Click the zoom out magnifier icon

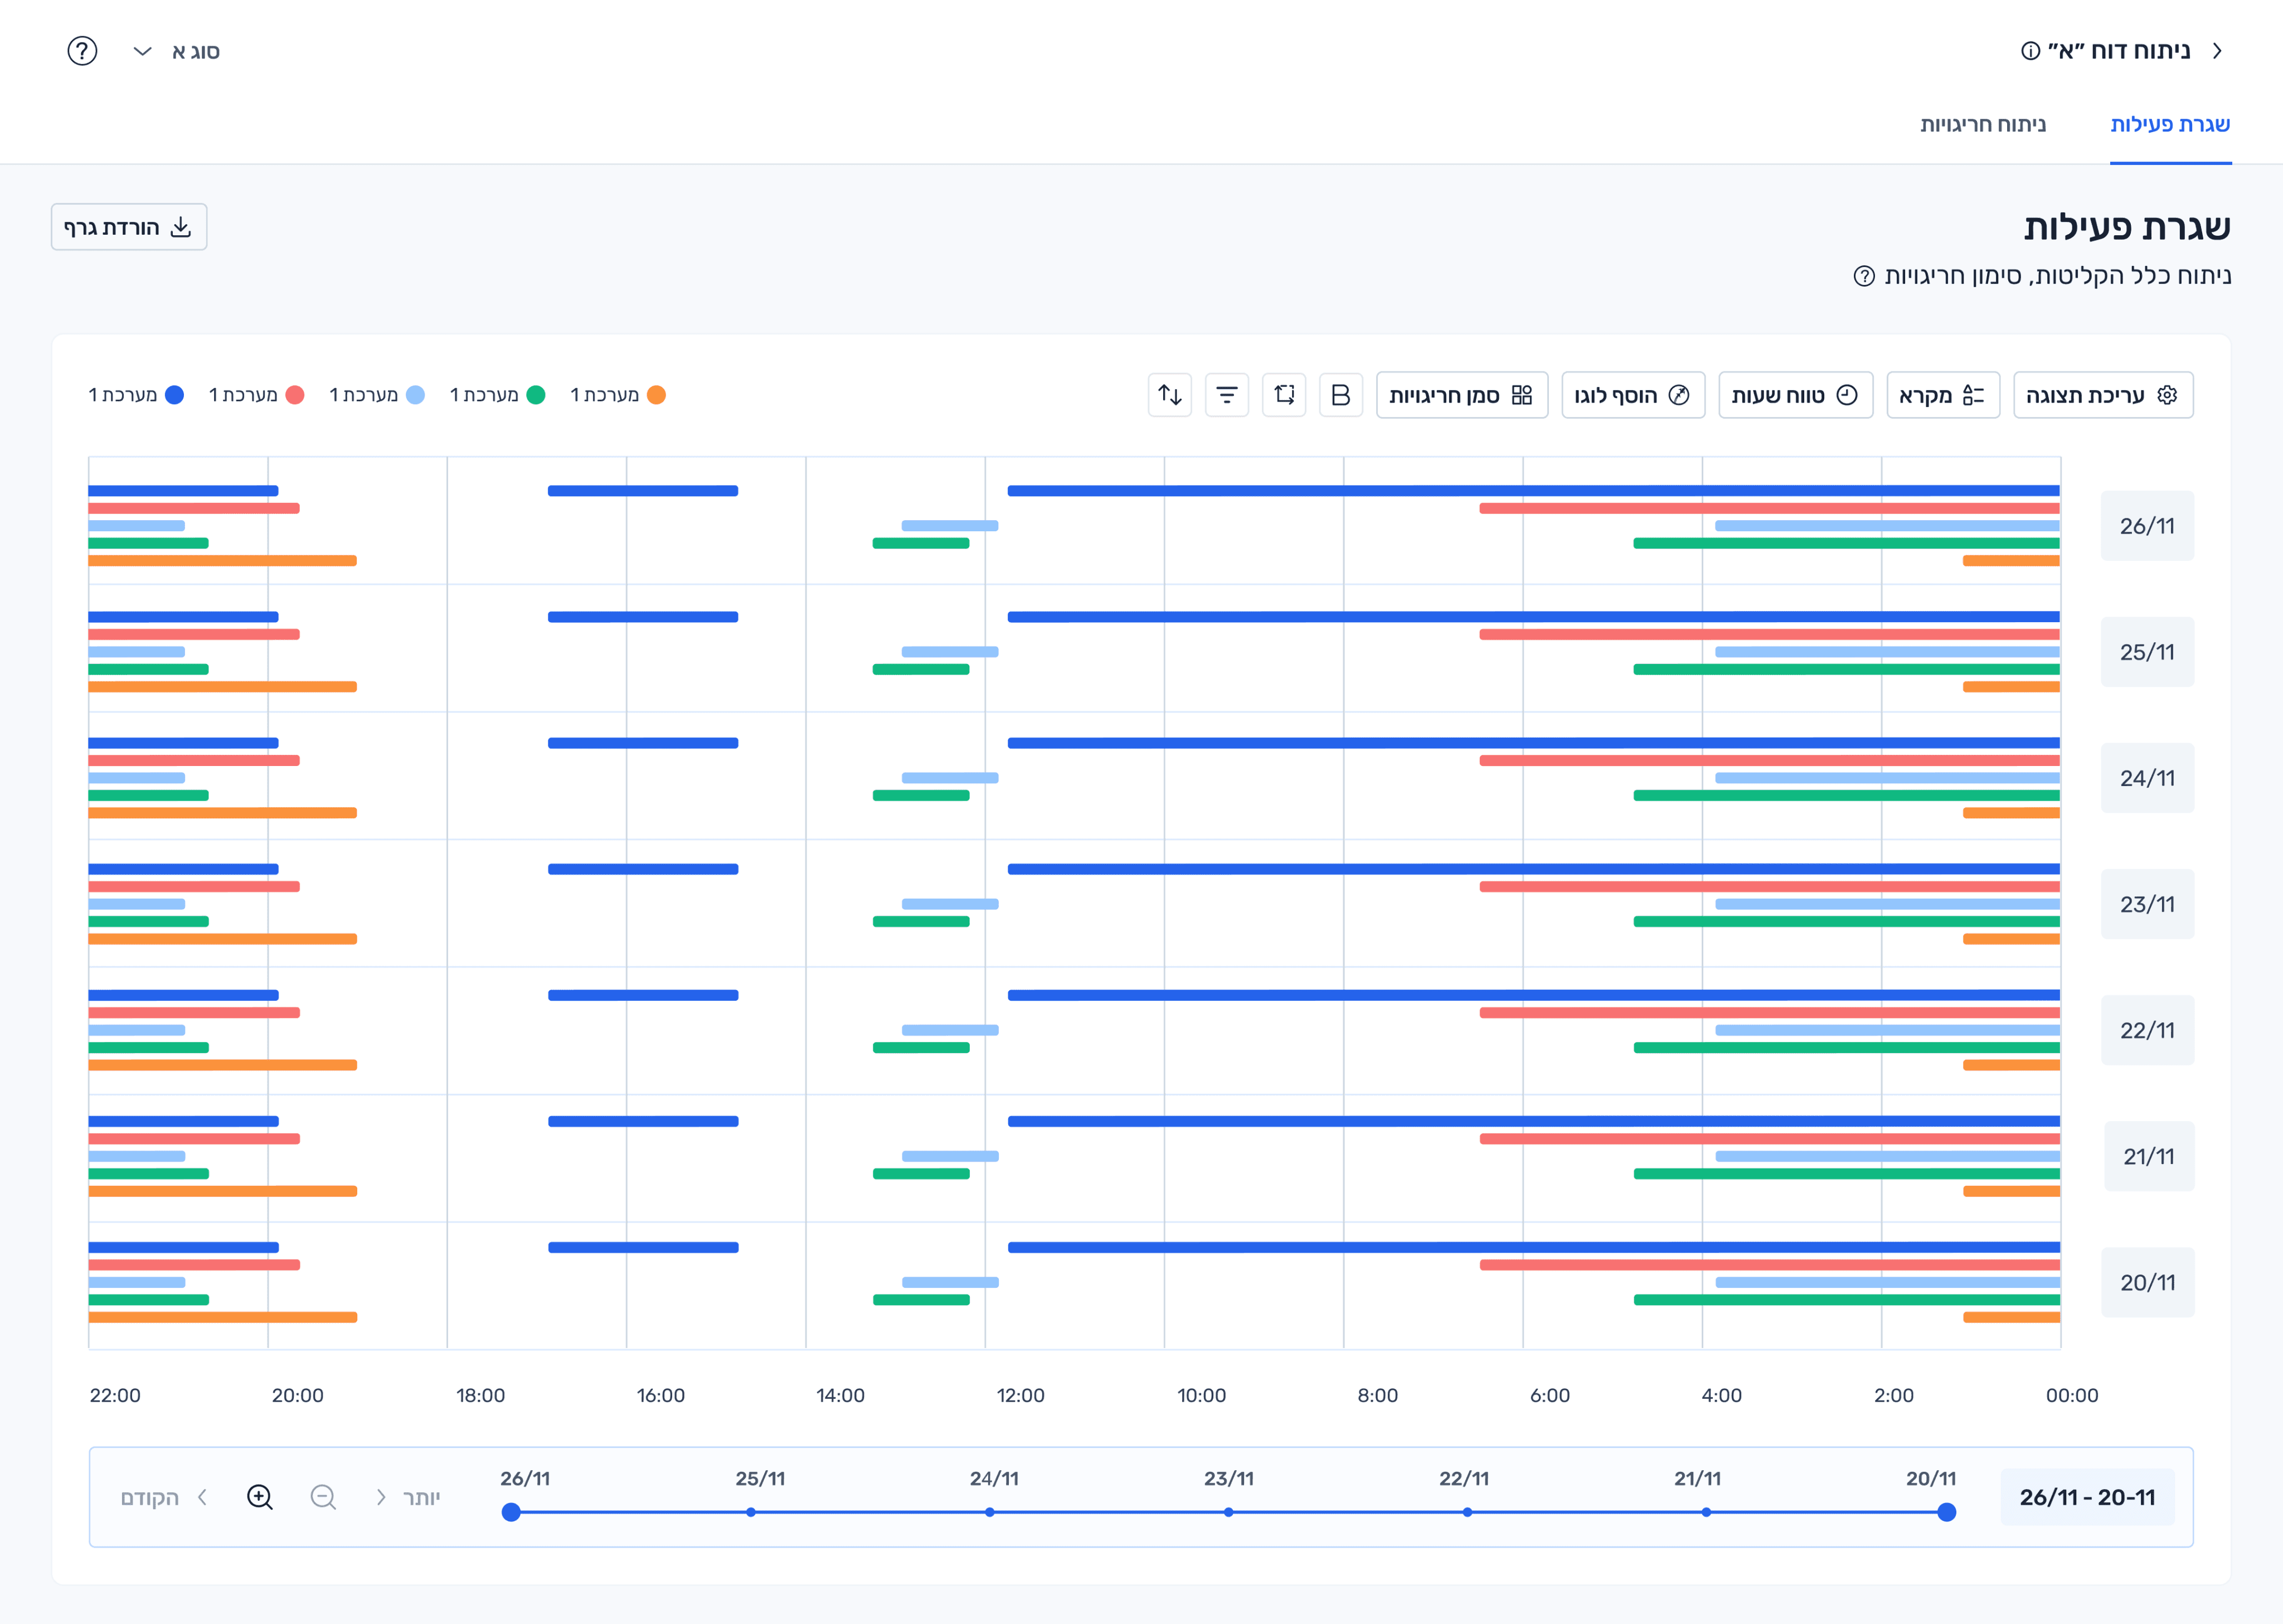[323, 1497]
